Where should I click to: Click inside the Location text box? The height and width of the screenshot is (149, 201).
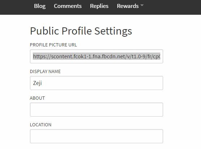point(96,136)
